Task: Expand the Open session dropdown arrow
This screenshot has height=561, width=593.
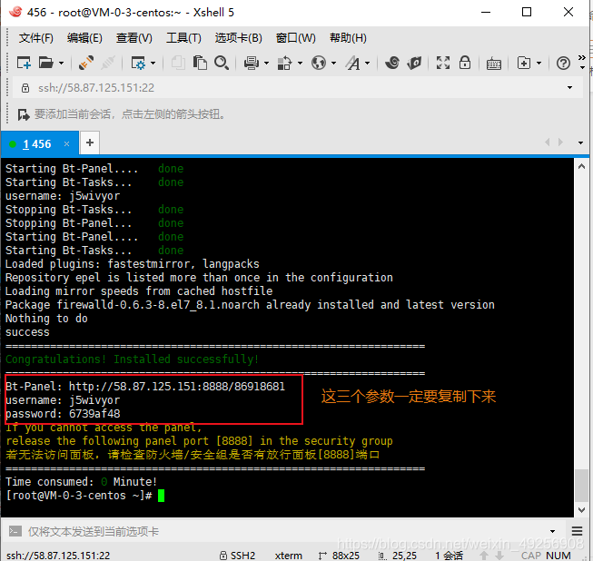Action: click(x=61, y=64)
